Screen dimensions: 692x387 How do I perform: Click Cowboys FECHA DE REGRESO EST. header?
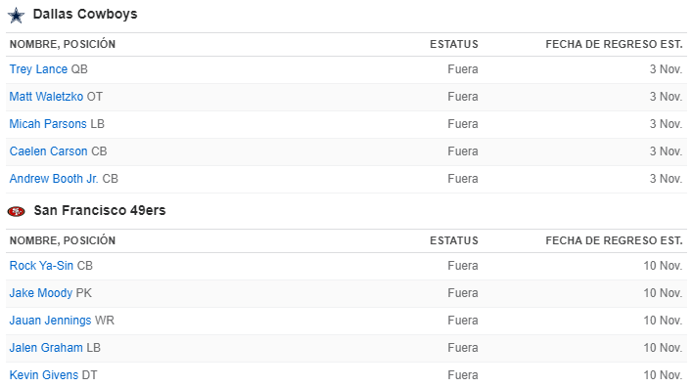click(x=614, y=44)
